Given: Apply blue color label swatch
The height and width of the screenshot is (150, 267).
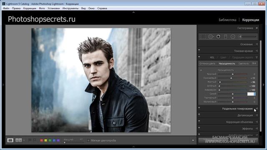Looking at the screenshot, I should coord(54,140).
